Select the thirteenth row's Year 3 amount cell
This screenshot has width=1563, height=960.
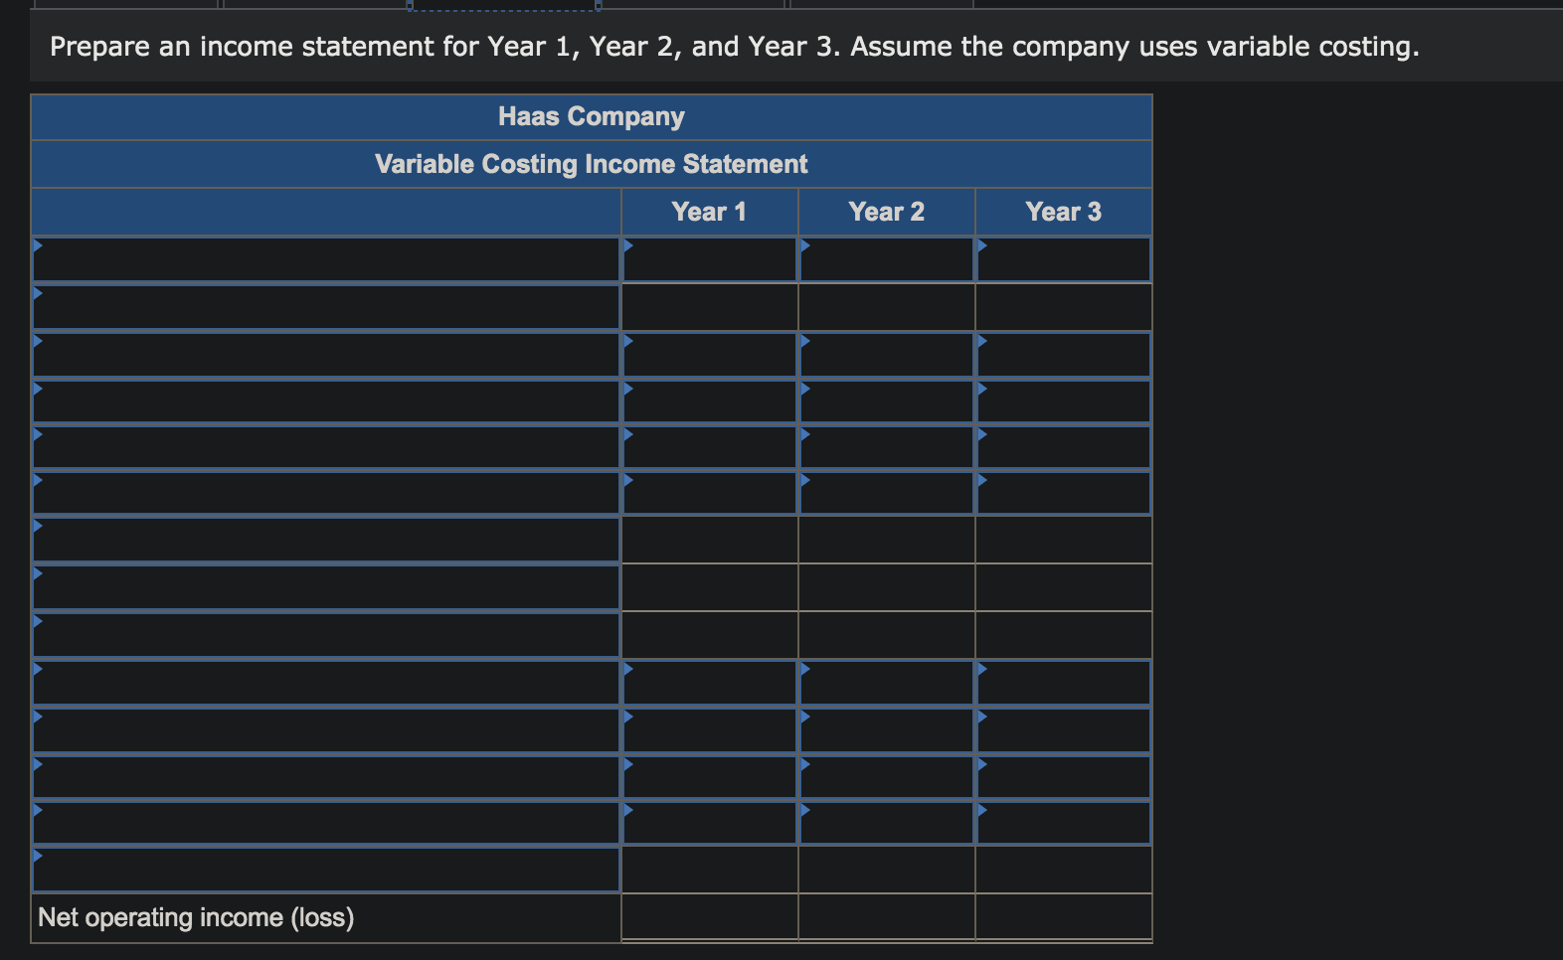(1064, 823)
